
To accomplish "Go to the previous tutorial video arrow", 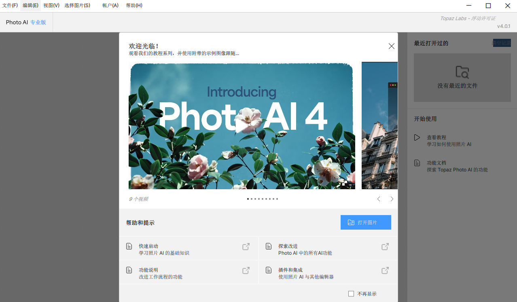I will 379,199.
